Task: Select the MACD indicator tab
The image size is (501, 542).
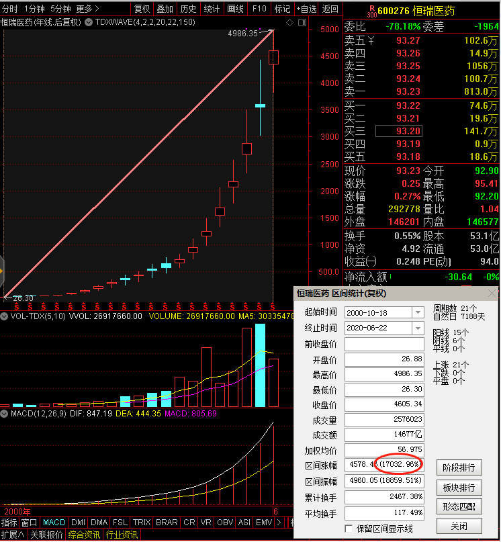Action: click(54, 523)
